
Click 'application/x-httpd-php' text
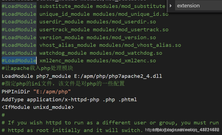63,100
